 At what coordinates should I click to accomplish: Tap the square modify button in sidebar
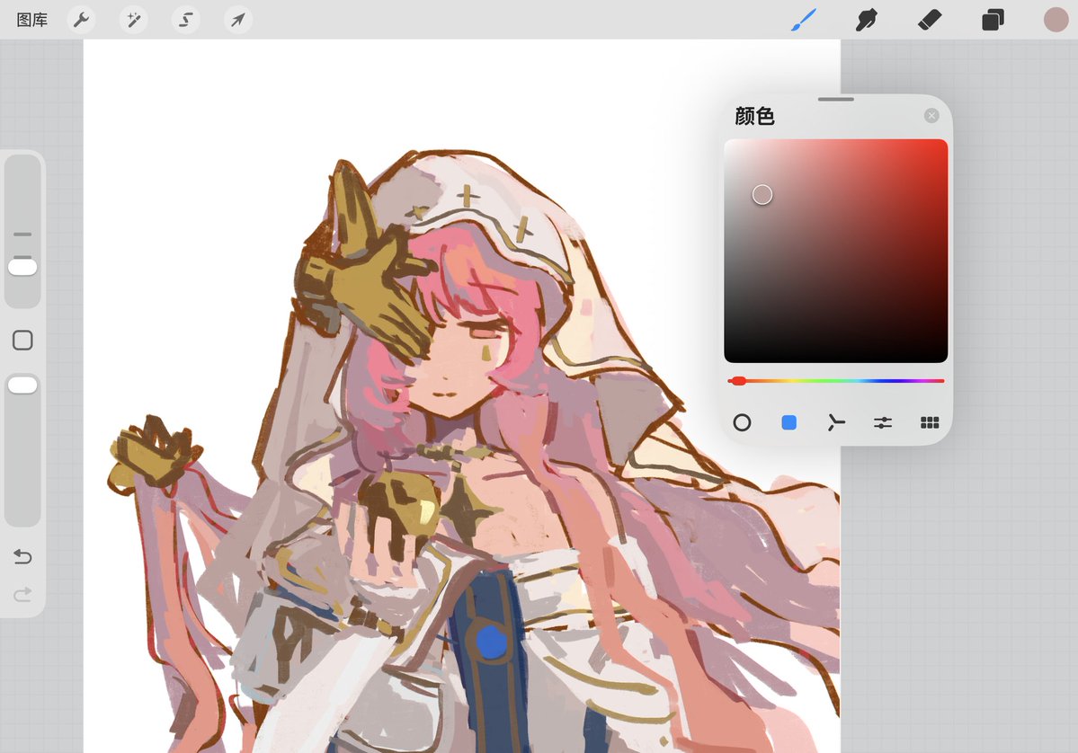click(22, 340)
